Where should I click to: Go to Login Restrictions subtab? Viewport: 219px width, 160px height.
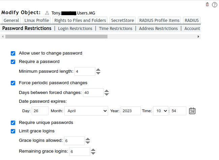tap(75, 29)
